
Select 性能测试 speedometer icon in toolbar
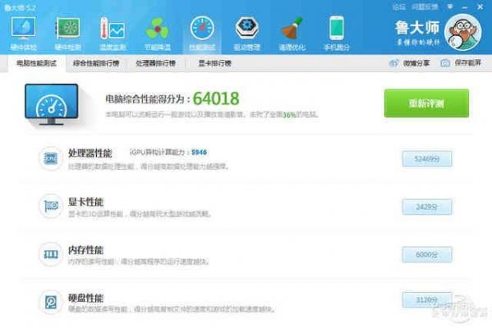[202, 28]
